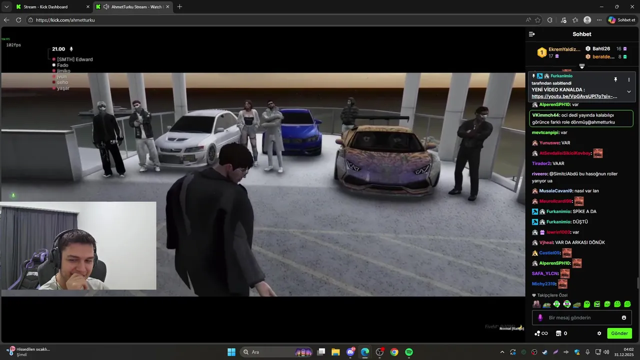Insert the angry green square emote
Image resolution: width=640 pixels, height=360 pixels.
(x=597, y=304)
